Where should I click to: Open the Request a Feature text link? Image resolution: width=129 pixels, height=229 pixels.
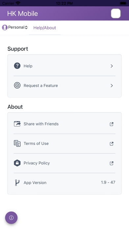pos(41,86)
